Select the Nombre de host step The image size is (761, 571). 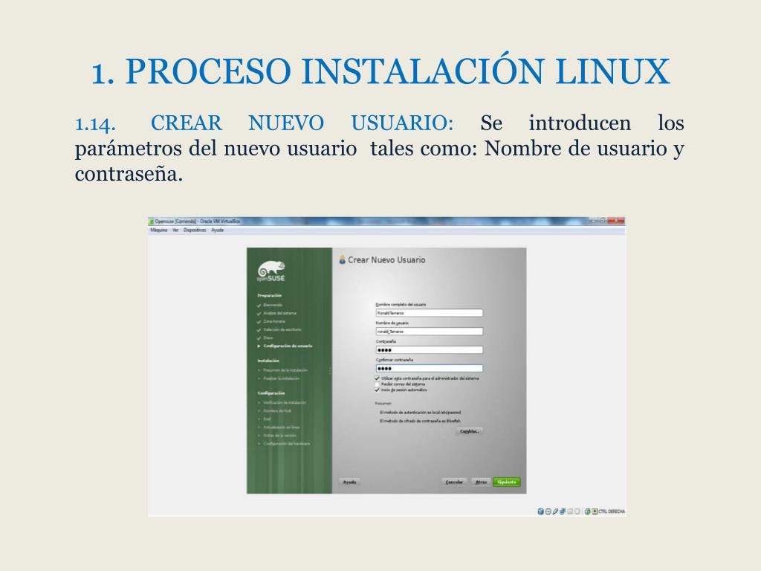click(277, 411)
